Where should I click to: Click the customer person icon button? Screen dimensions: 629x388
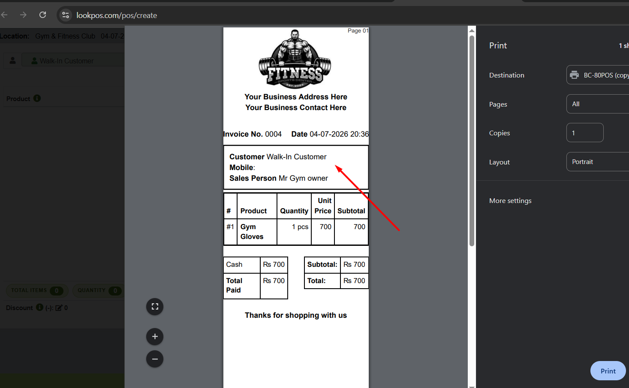tap(12, 61)
